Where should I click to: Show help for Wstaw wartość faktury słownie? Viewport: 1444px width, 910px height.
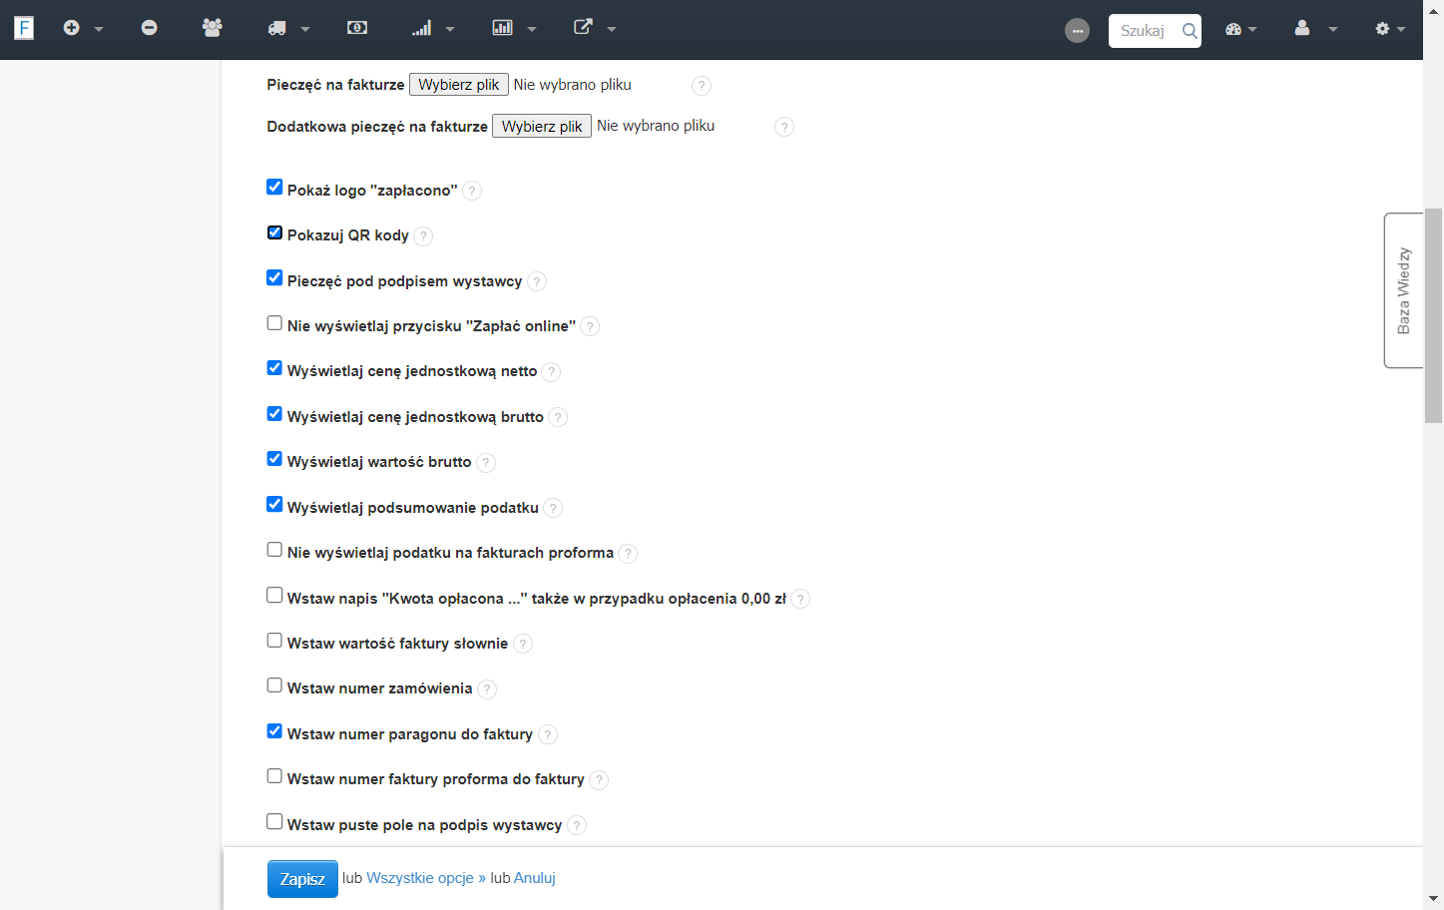point(523,645)
